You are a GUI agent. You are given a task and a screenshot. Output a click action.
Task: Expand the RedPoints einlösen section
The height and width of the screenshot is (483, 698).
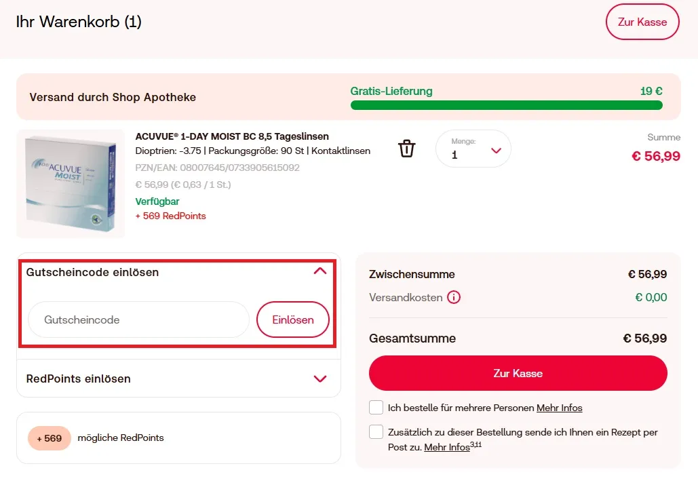coord(319,379)
